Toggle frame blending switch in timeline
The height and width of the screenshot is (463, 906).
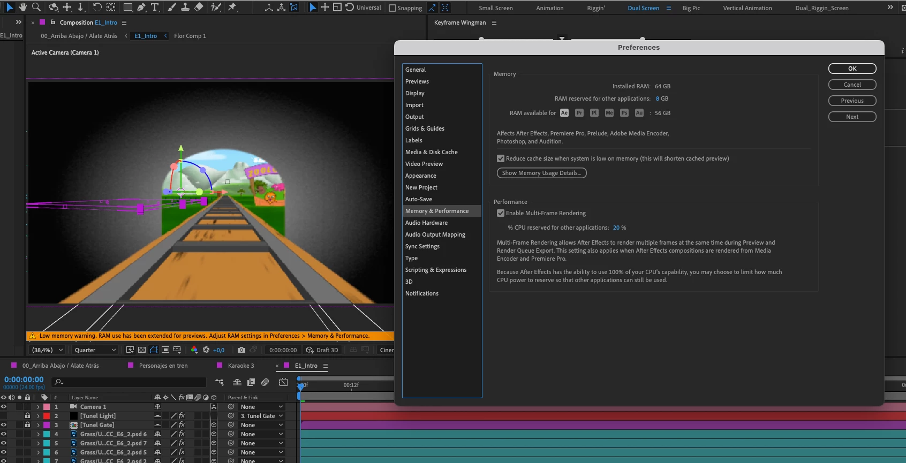[251, 382]
